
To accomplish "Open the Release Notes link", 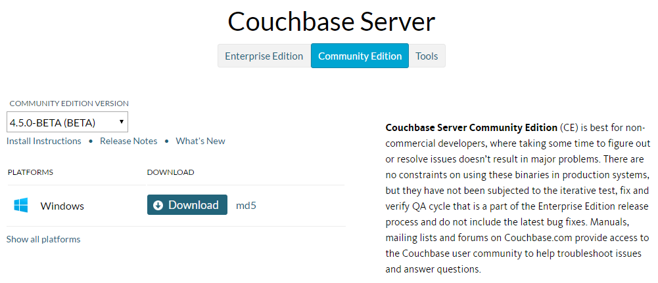I will (x=128, y=141).
